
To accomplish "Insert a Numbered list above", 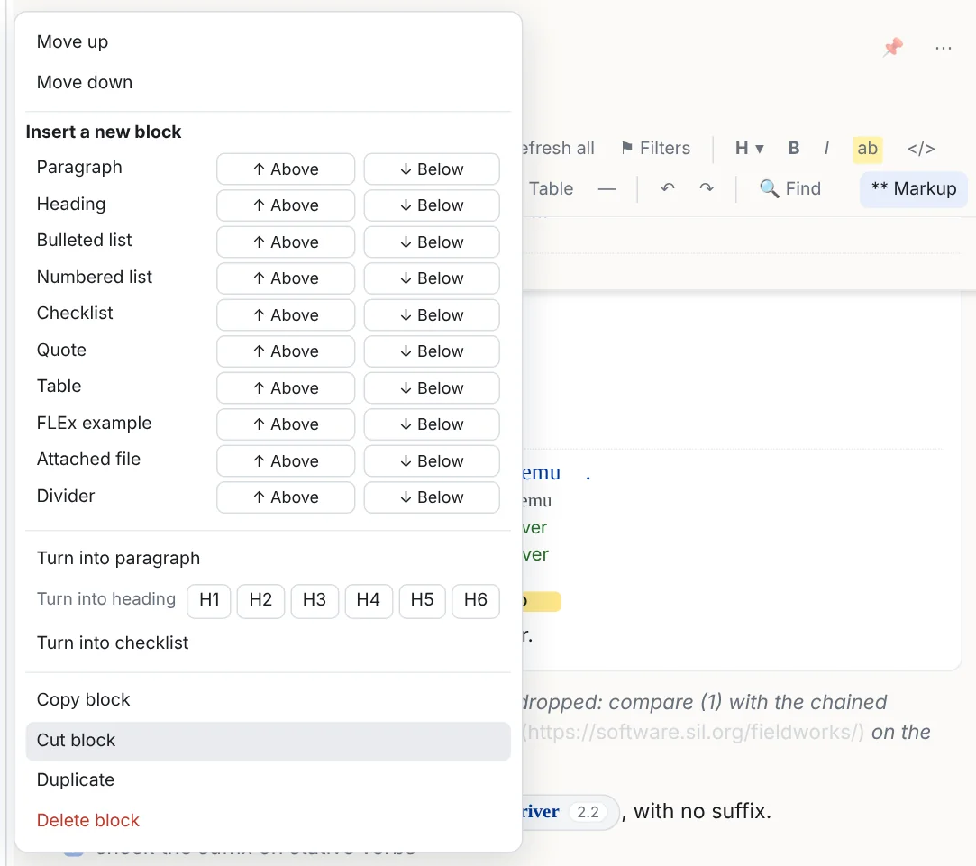I will pos(286,278).
